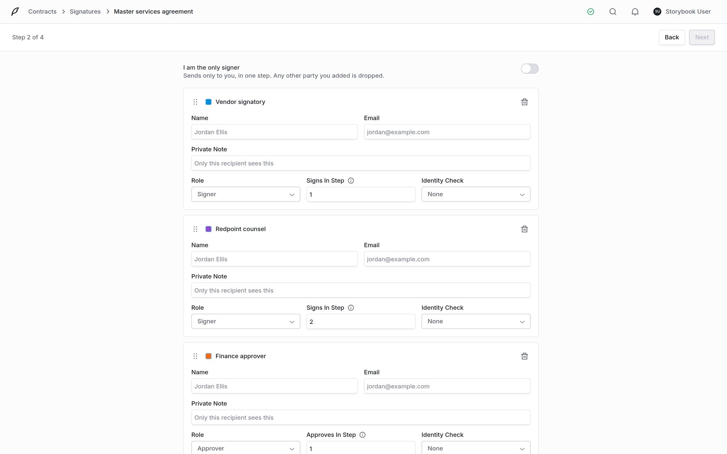The width and height of the screenshot is (727, 454).
Task: Focus the Finance approver Email field
Action: click(447, 386)
